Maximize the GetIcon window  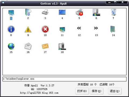coord(115,2)
